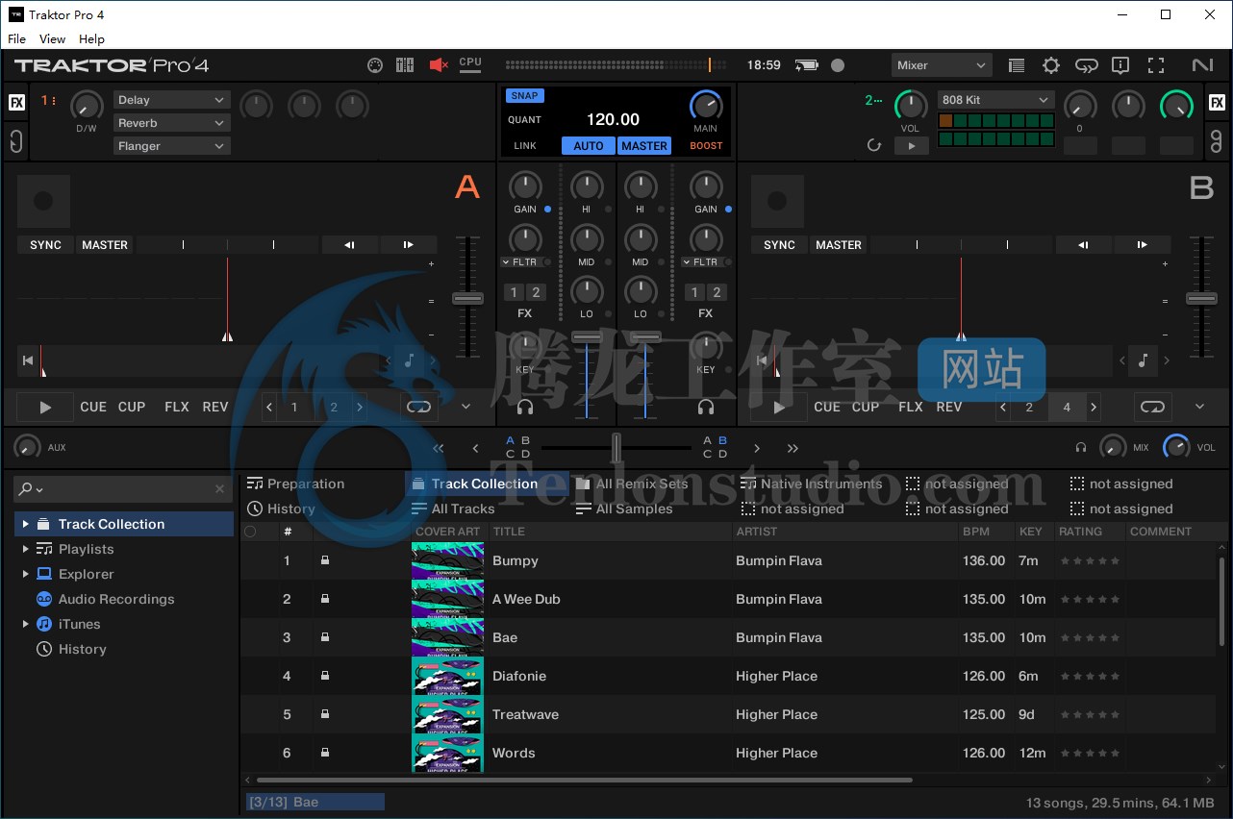
Task: Click the crossfader handle
Action: point(616,448)
